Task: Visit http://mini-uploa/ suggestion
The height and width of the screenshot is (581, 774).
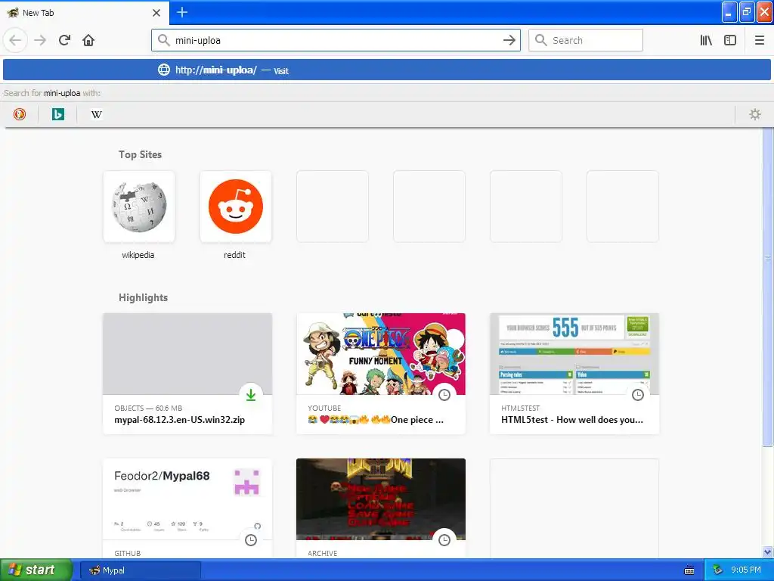Action: tap(387, 70)
